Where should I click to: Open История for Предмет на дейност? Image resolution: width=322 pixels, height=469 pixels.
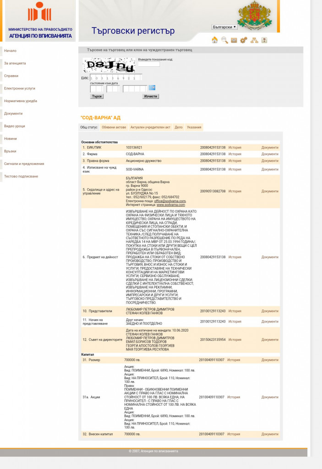[x=235, y=257]
